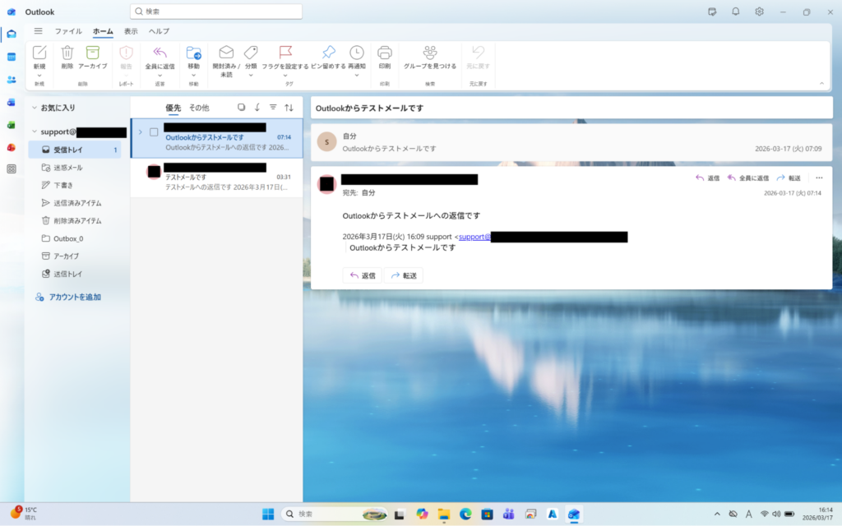Image resolution: width=842 pixels, height=526 pixels.
Task: Collapse the お気に入り (Favorites) section
Action: (x=34, y=108)
